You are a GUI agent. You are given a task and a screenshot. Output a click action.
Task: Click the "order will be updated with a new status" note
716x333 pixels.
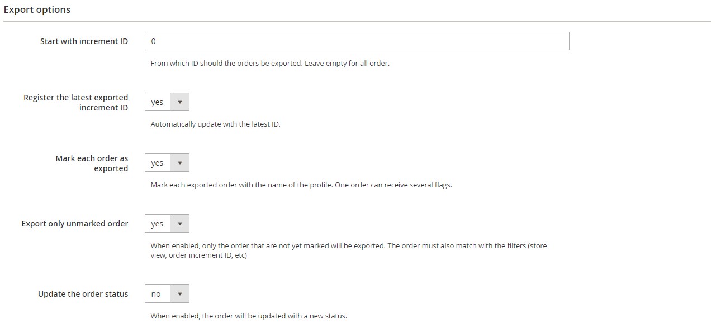(x=249, y=316)
